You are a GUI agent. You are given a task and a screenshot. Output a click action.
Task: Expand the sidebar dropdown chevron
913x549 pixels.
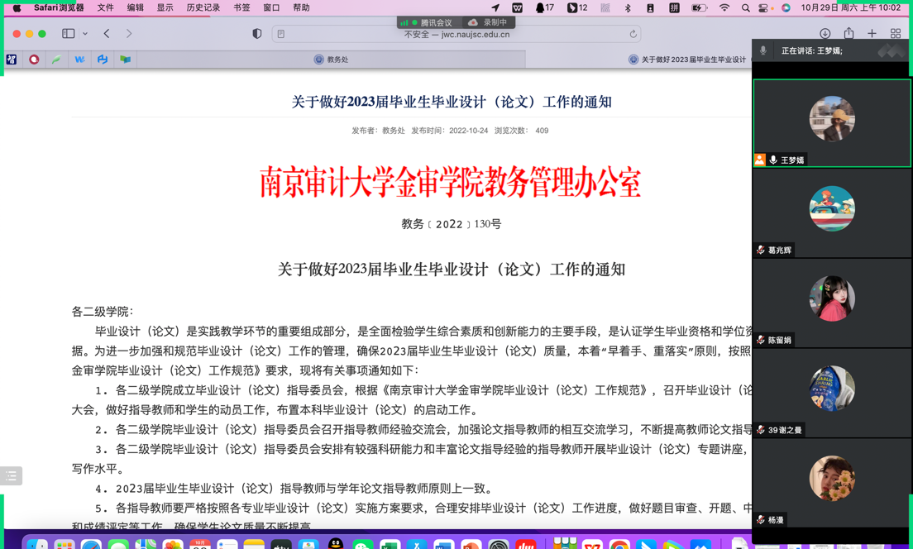(85, 34)
